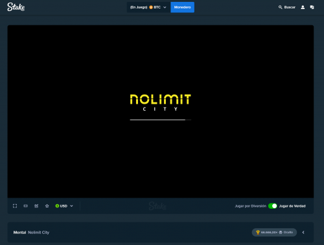Click the Nolimit City loading screen
The image size is (324, 245).
(x=161, y=111)
